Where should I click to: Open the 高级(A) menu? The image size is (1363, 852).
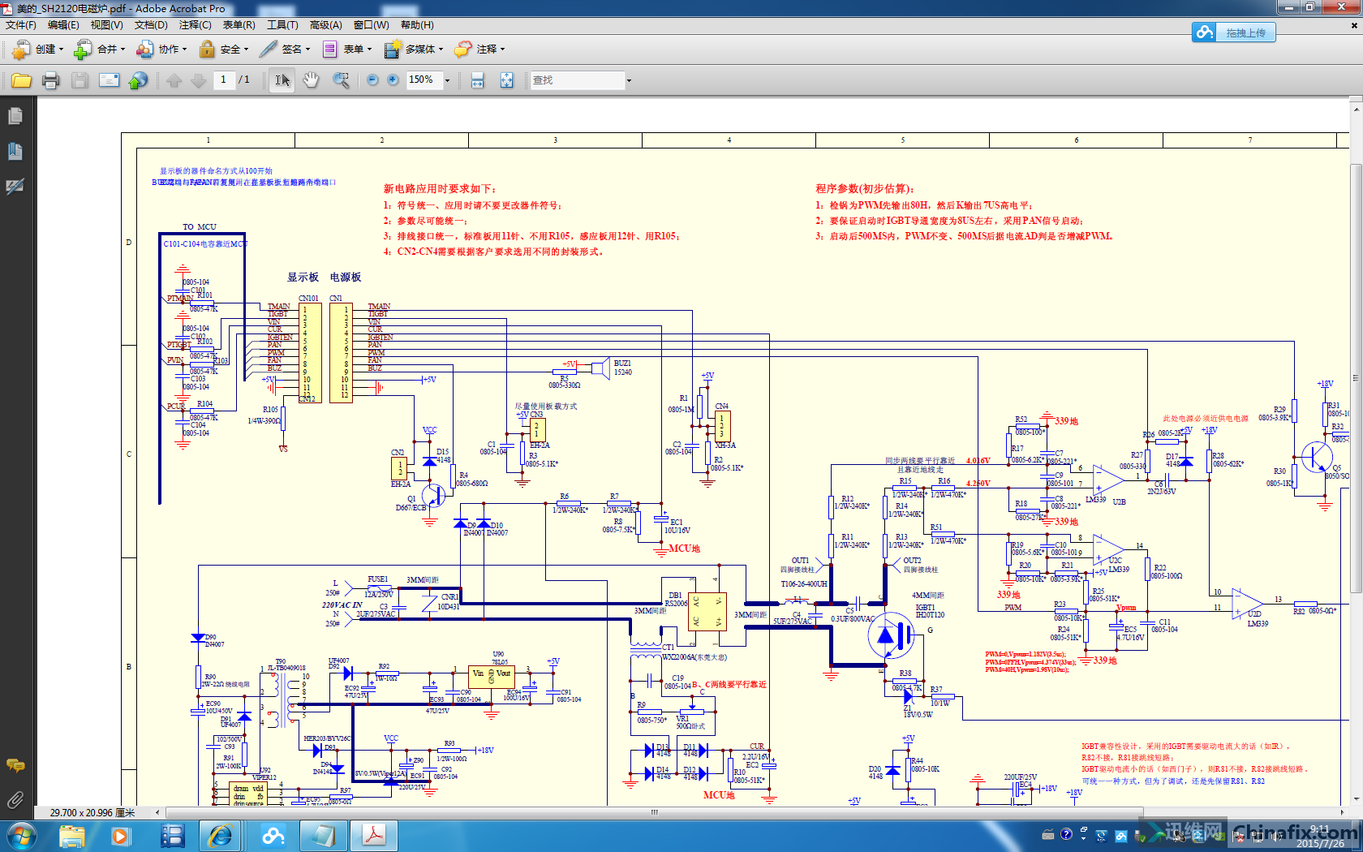(325, 25)
